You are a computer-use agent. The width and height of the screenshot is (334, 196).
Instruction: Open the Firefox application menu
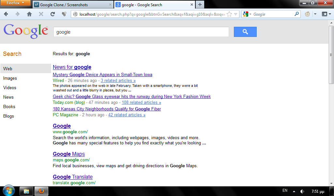[x=15, y=3]
